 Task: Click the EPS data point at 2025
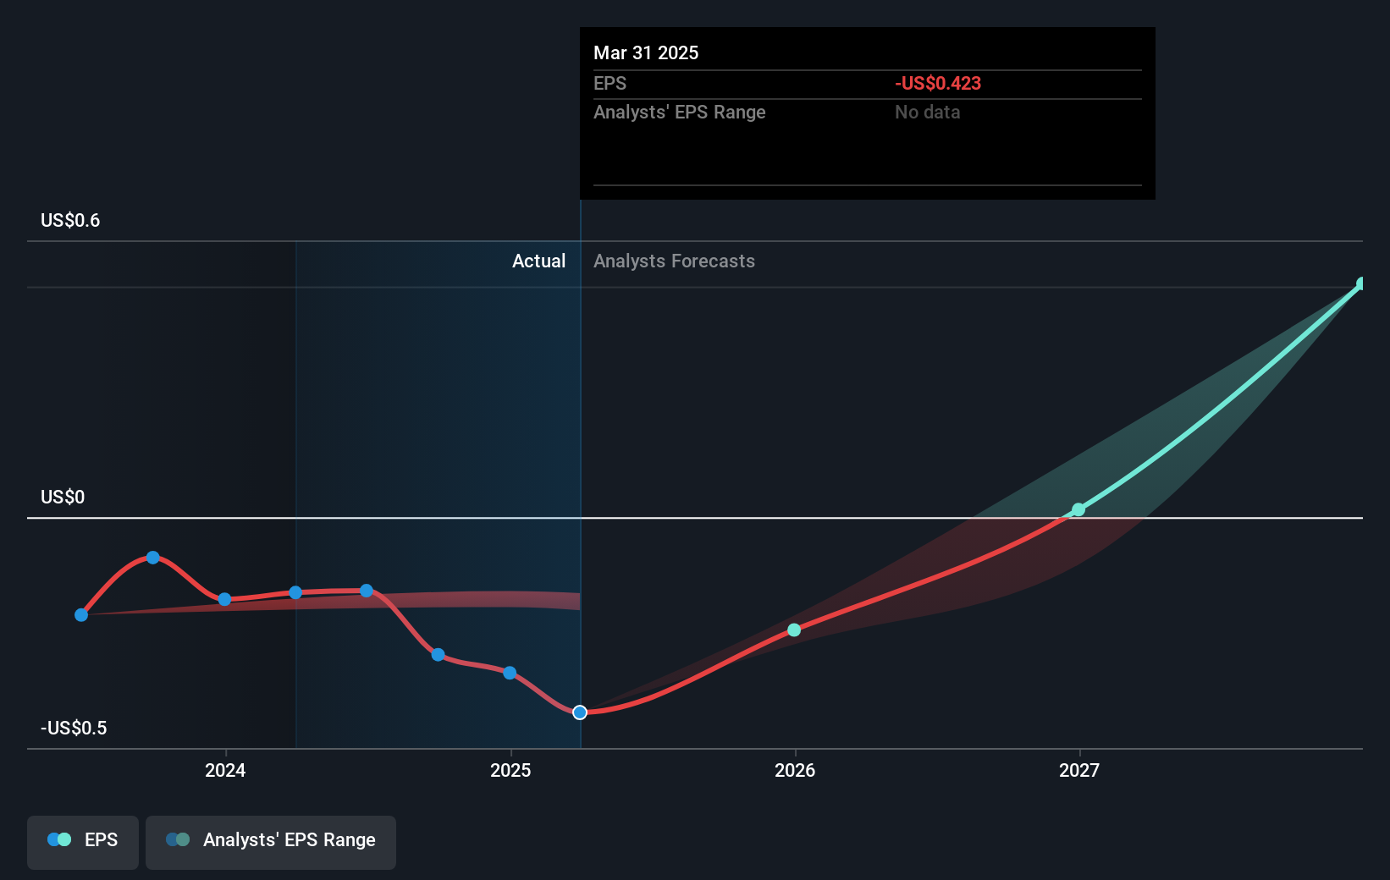pos(510,673)
